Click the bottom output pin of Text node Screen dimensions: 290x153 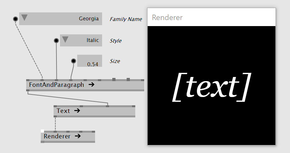pos(55,116)
